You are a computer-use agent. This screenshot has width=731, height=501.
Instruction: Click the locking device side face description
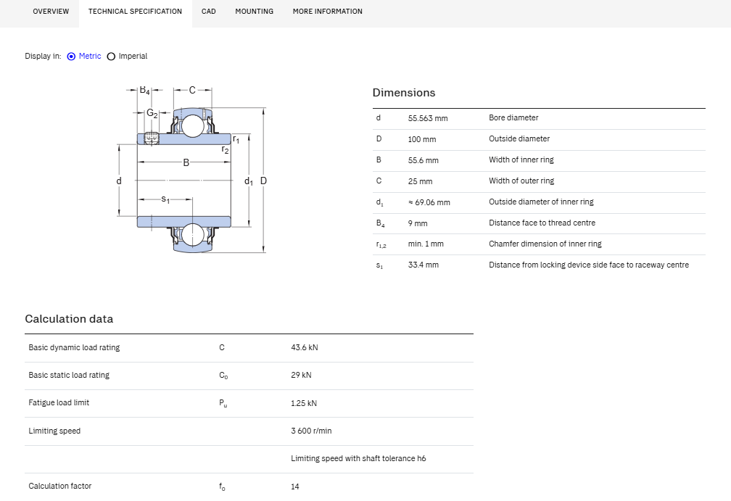(x=589, y=265)
